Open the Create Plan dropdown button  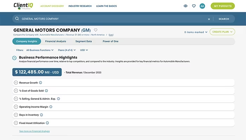point(222,32)
